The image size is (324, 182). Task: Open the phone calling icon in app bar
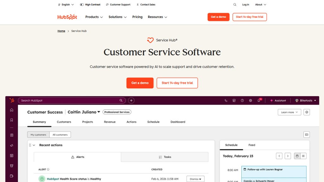(226, 100)
